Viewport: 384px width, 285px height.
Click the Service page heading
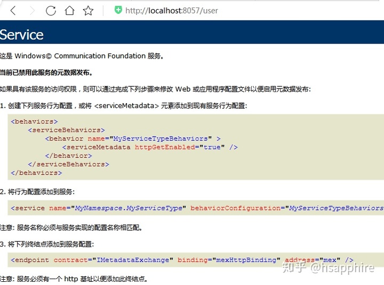tap(21, 35)
